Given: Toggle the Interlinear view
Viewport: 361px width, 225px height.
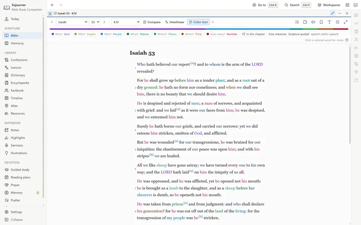Looking at the screenshot, I should (x=175, y=22).
